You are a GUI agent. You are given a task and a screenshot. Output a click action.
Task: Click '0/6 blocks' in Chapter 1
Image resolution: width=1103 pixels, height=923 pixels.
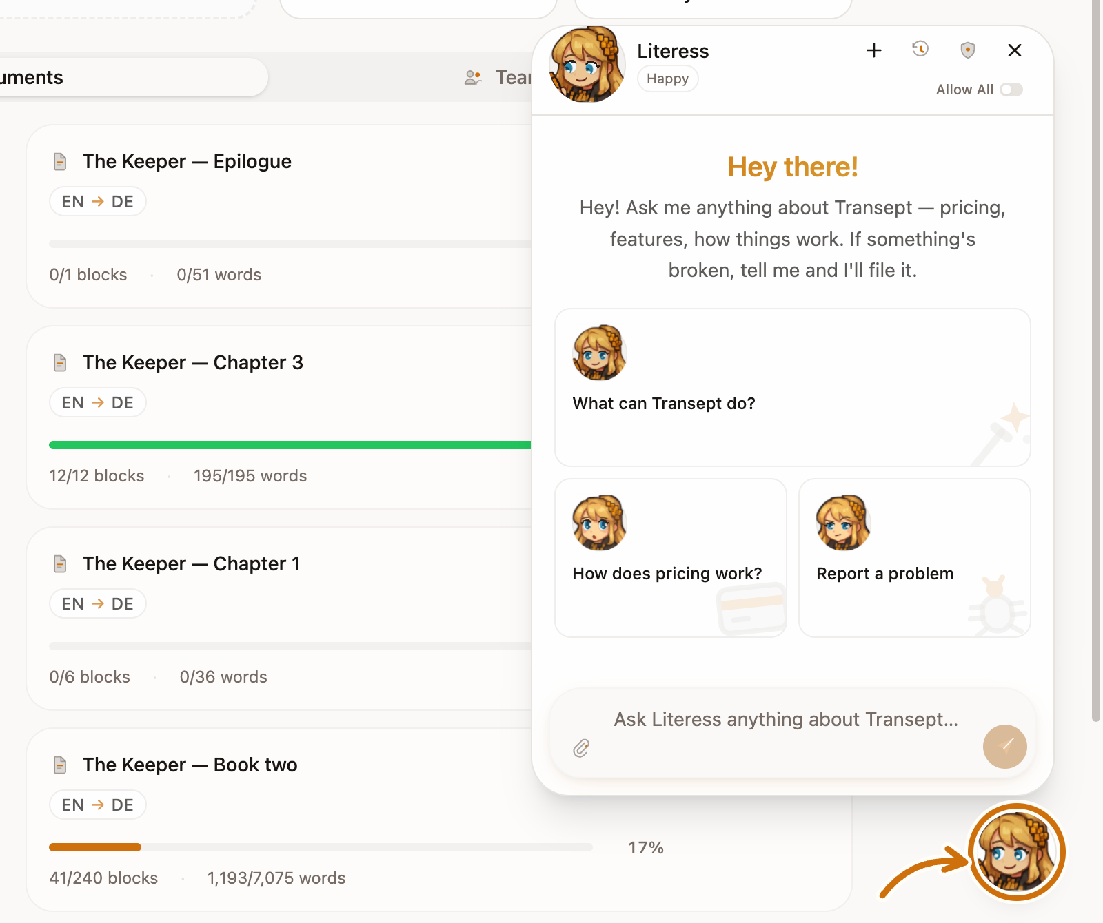tap(90, 677)
